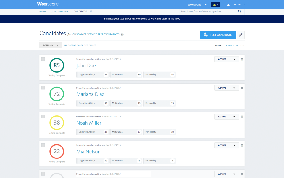Switch to the Archived candidates filter

coord(83,45)
